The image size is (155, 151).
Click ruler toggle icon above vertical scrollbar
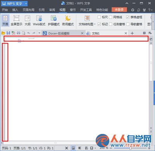point(151,39)
